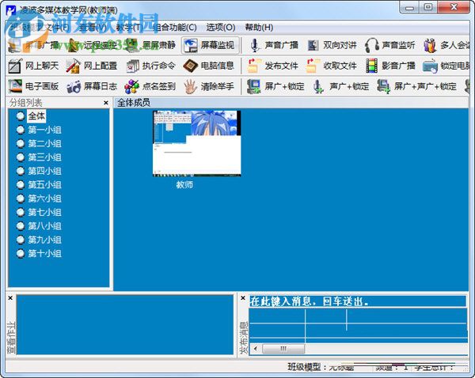Click the scrollbar left arrow in message panel
Viewport: 475px width, 378px height.
point(256,349)
